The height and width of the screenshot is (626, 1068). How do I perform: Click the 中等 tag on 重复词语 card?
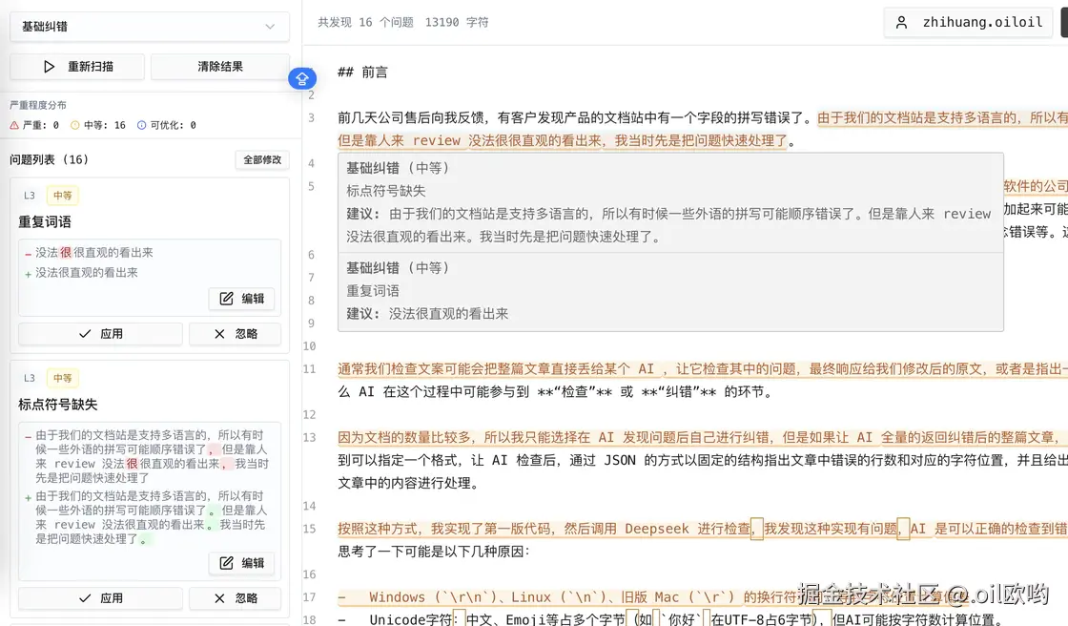point(63,196)
